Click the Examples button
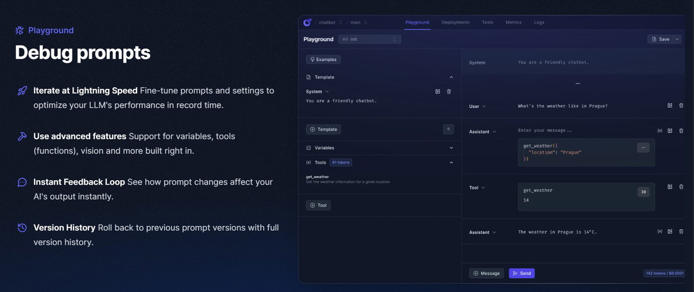 pos(323,59)
